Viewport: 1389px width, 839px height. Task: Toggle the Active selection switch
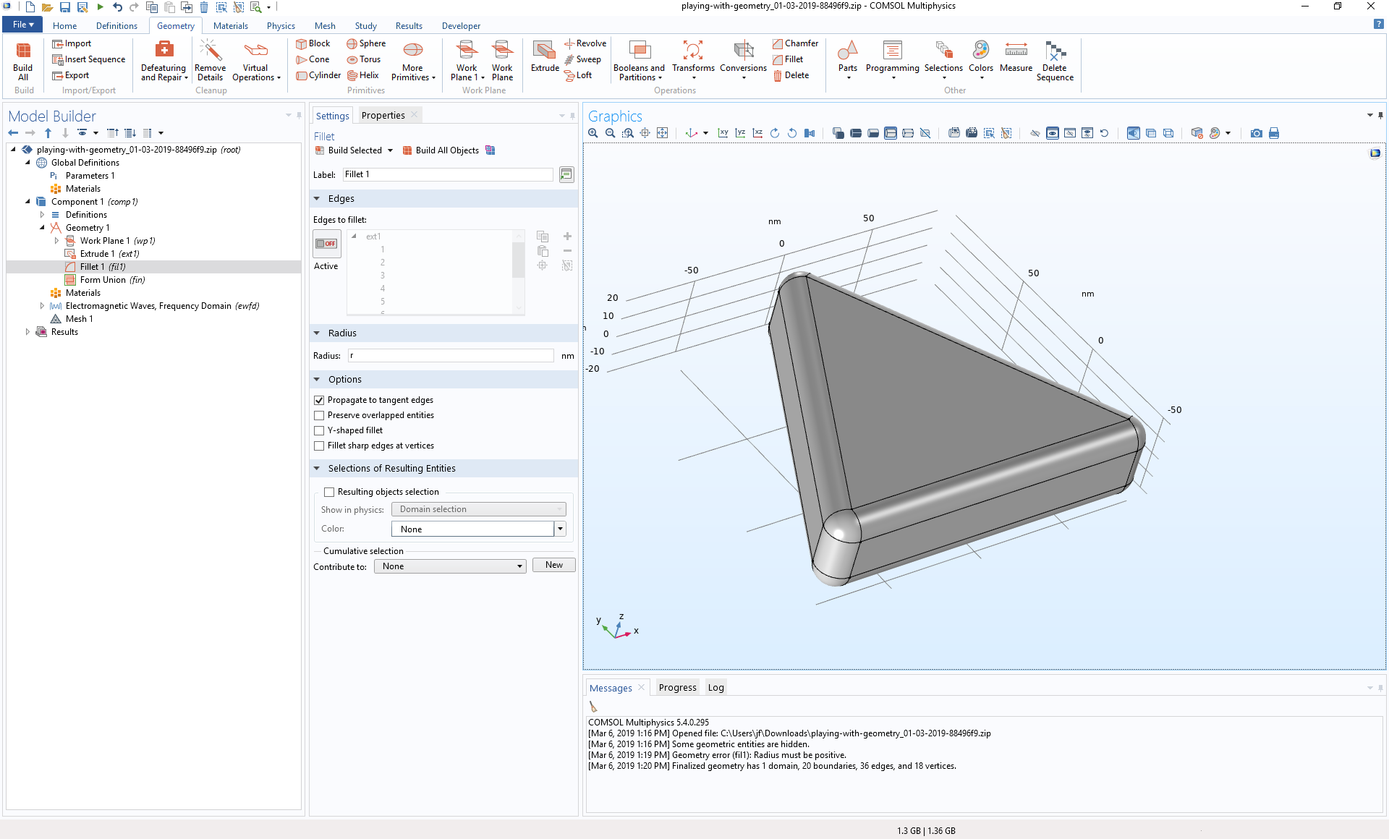[x=326, y=244]
